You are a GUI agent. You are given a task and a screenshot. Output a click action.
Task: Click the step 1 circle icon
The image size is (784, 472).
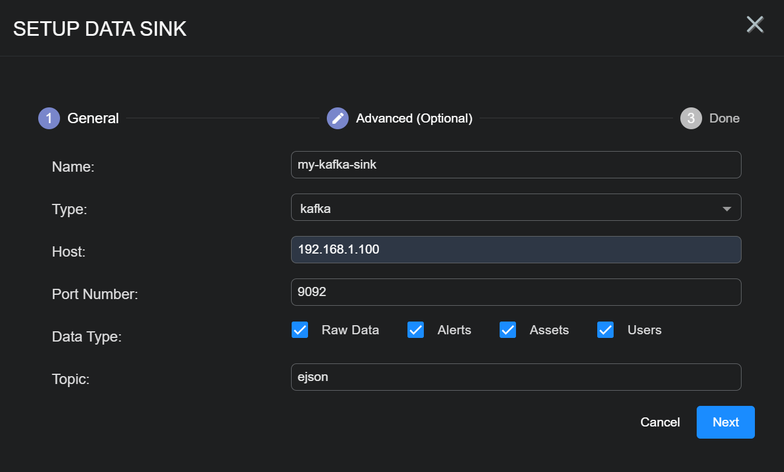49,118
